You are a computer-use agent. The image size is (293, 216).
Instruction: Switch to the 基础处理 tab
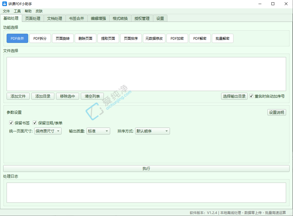pos(11,18)
